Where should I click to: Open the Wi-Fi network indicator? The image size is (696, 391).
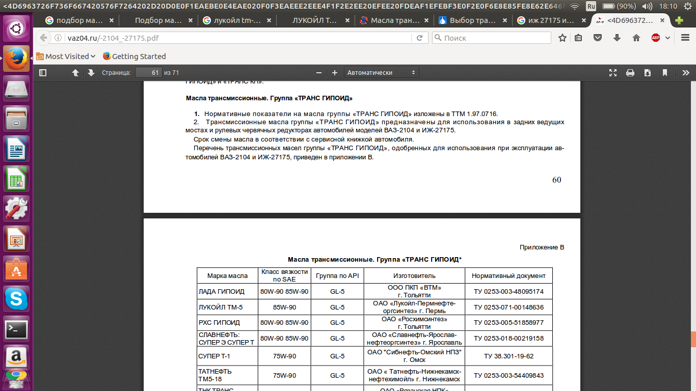pyautogui.click(x=575, y=6)
